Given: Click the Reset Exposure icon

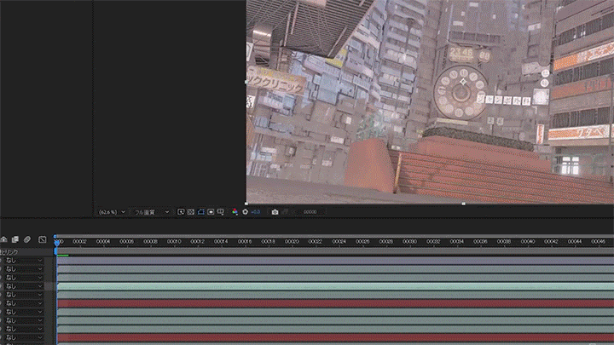Looking at the screenshot, I should (x=245, y=211).
